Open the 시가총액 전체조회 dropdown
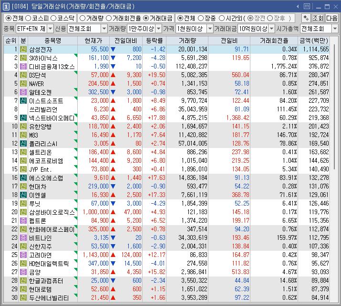The height and width of the screenshot is (306, 341). pyautogui.click(x=335, y=29)
